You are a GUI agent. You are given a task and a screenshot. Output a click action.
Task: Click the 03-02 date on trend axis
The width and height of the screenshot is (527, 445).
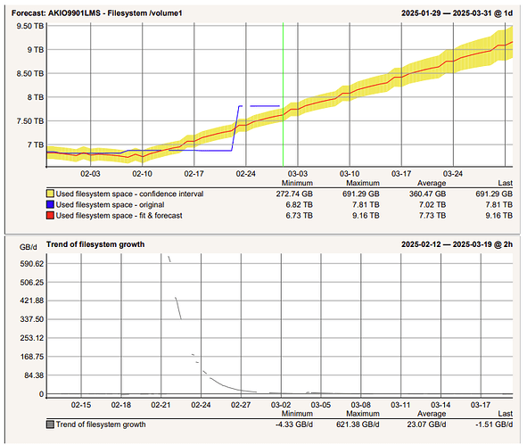tap(281, 405)
